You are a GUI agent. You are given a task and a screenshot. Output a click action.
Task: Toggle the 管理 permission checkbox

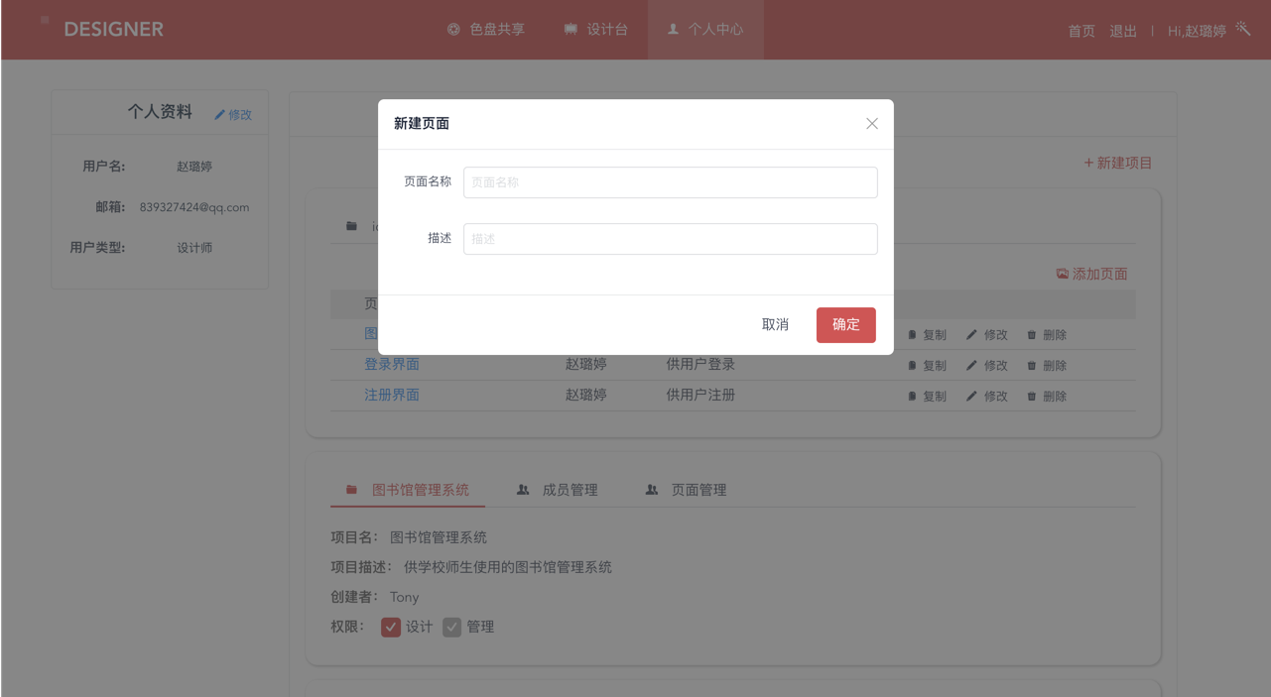452,628
